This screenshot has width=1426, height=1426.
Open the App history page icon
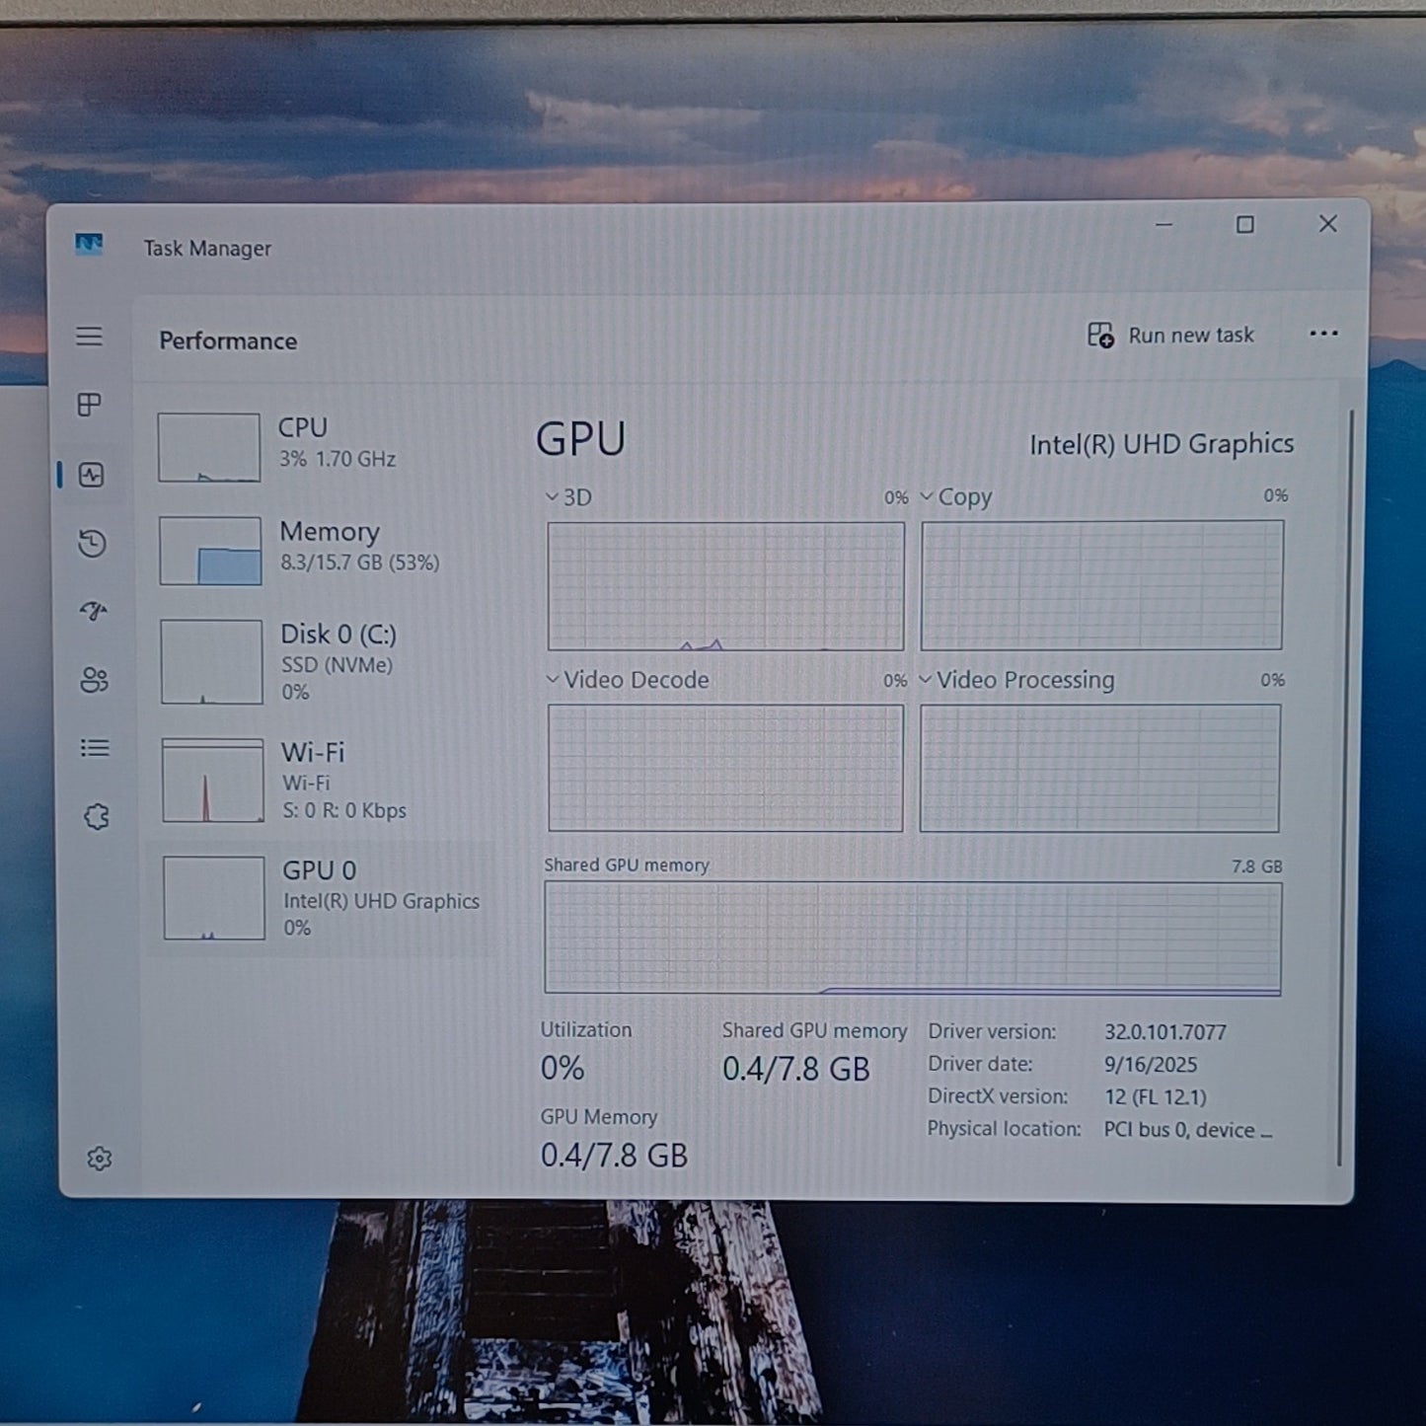(x=92, y=544)
